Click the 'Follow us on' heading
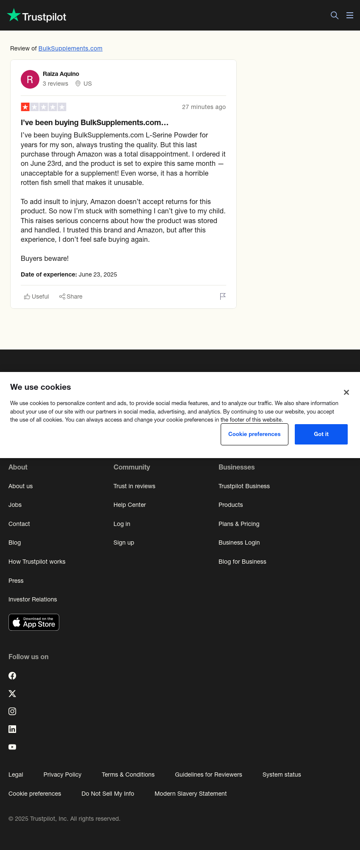Screen dimensions: 360x850 (28, 657)
